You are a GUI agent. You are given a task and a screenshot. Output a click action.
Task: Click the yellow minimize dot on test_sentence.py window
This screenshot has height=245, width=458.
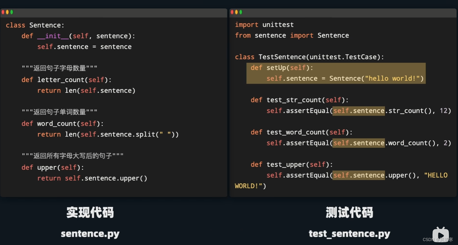tap(236, 12)
